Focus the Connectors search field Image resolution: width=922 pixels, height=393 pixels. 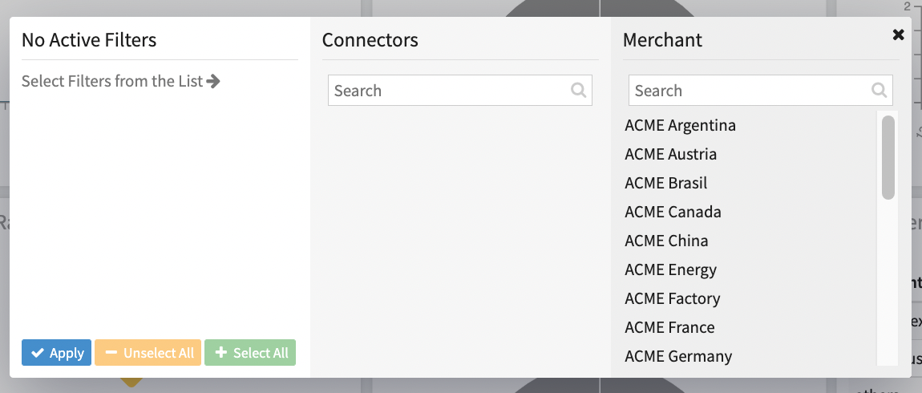449,91
